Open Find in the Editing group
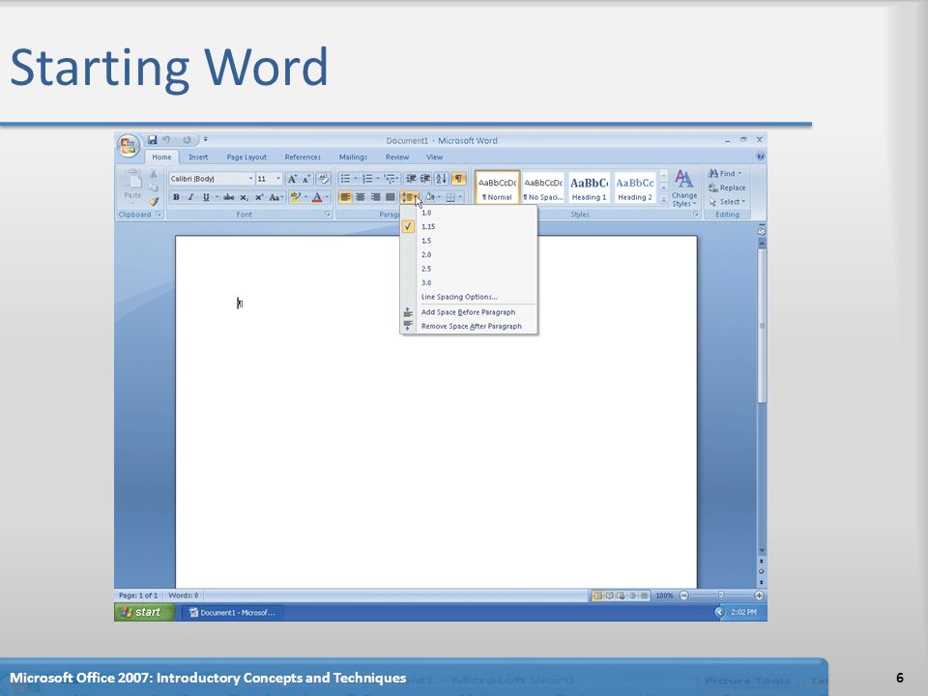Image resolution: width=928 pixels, height=696 pixels. (724, 173)
